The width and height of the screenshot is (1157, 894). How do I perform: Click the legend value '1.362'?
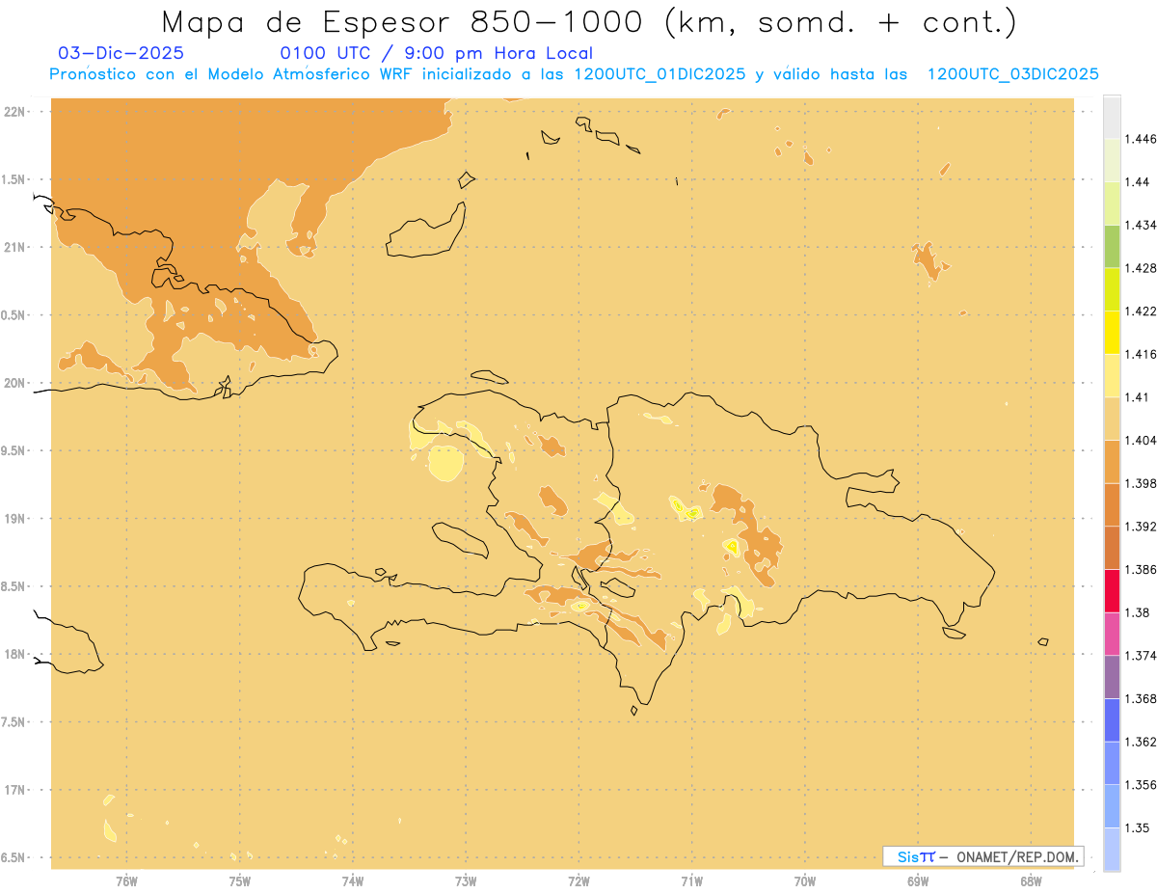[1141, 742]
